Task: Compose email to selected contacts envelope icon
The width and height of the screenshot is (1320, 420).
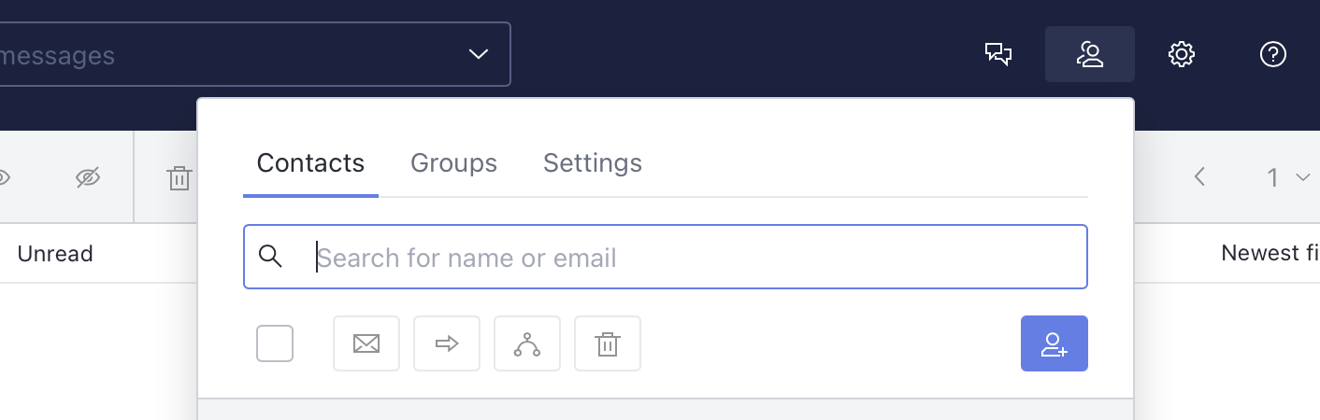Action: pyautogui.click(x=366, y=343)
